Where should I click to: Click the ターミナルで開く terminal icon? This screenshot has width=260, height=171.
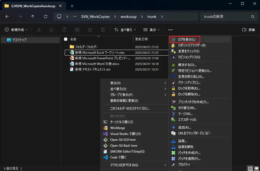pos(105,122)
